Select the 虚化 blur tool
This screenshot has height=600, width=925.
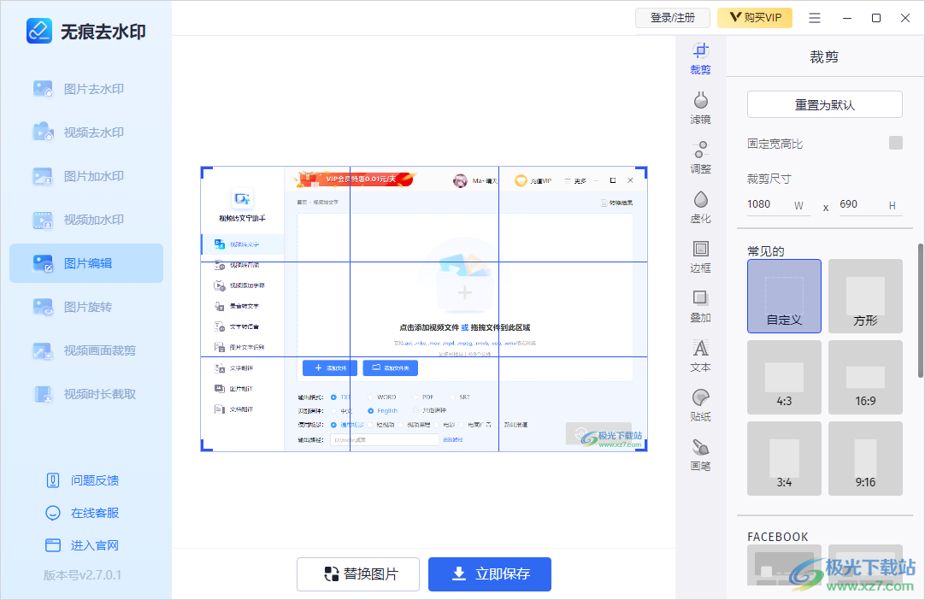click(700, 207)
